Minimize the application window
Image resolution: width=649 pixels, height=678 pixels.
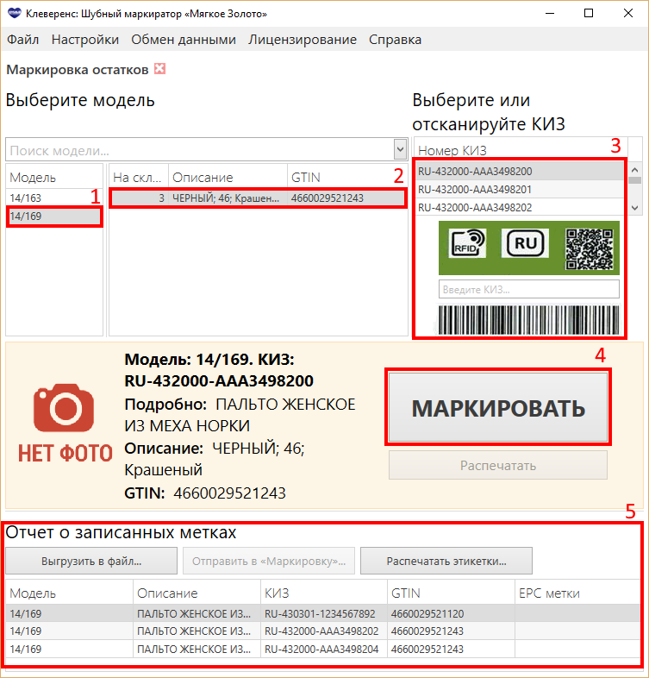(550, 14)
